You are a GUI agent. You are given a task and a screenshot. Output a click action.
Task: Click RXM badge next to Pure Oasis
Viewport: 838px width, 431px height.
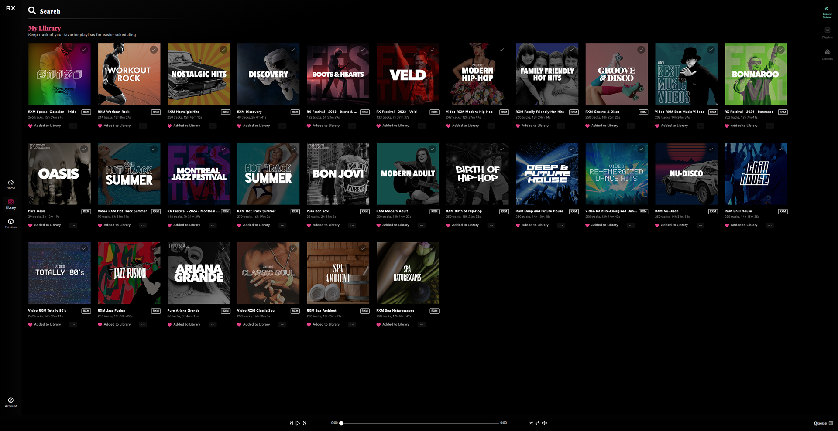pyautogui.click(x=86, y=211)
